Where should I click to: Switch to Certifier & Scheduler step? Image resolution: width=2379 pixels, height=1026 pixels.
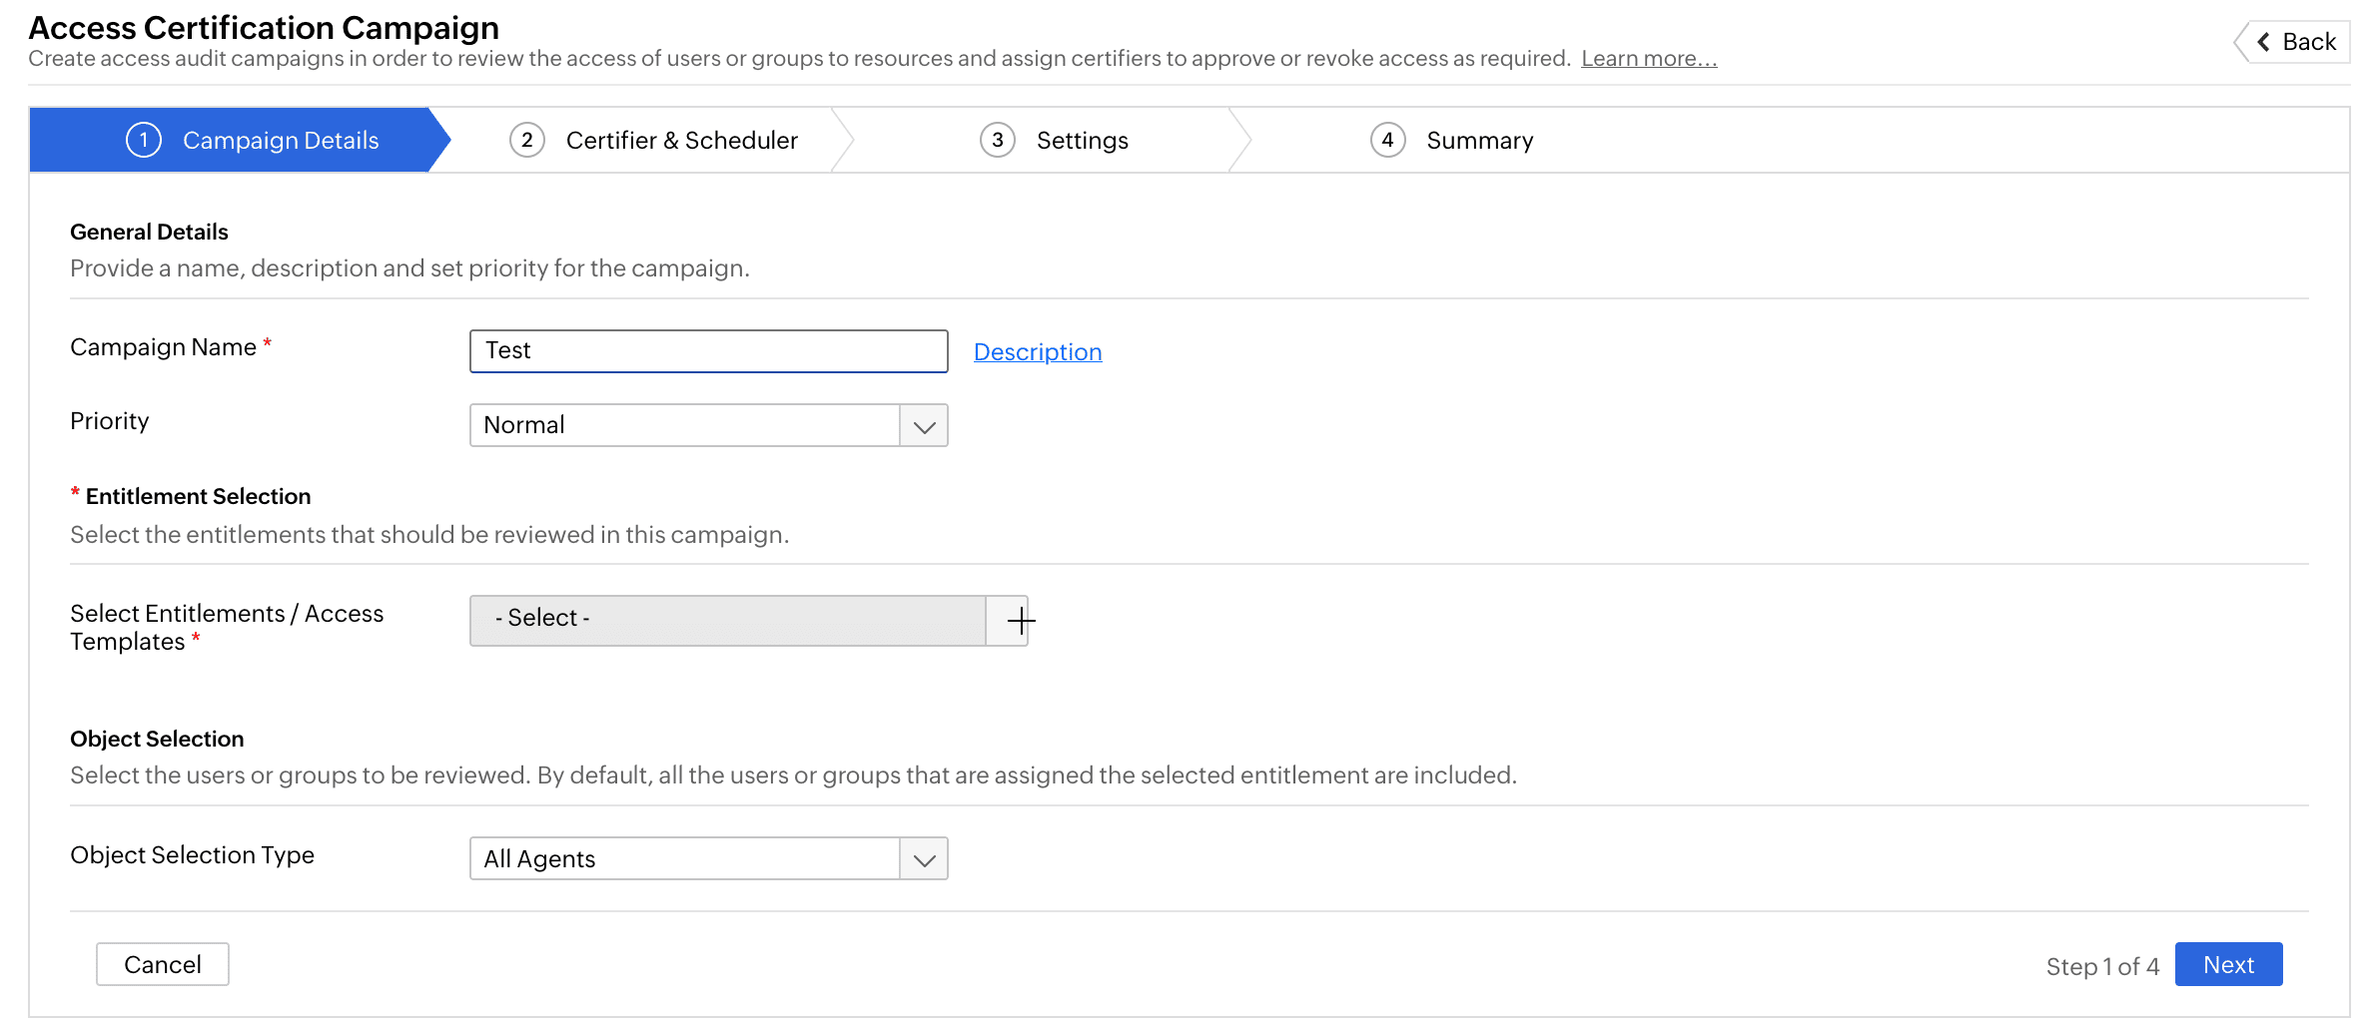(x=653, y=140)
